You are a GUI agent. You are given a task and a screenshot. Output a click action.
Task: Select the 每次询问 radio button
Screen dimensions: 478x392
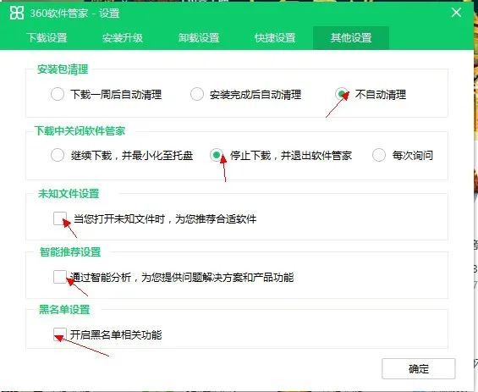(379, 155)
